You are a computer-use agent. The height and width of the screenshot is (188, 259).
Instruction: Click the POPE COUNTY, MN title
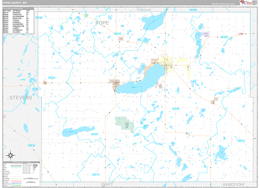click(15, 3)
